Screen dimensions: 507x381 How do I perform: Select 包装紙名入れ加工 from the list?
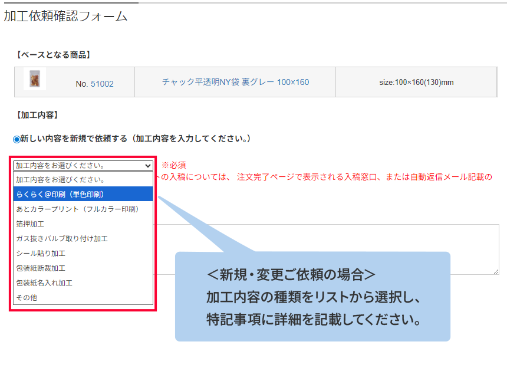point(83,283)
